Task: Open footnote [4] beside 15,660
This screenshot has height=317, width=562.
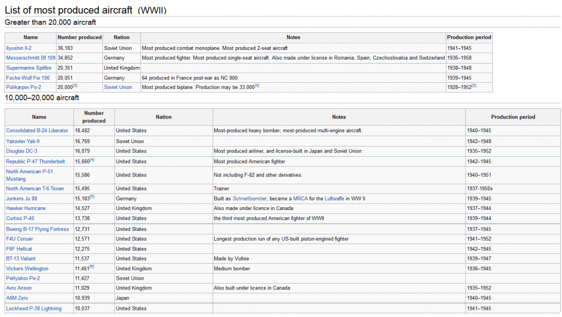Action: tap(92, 160)
